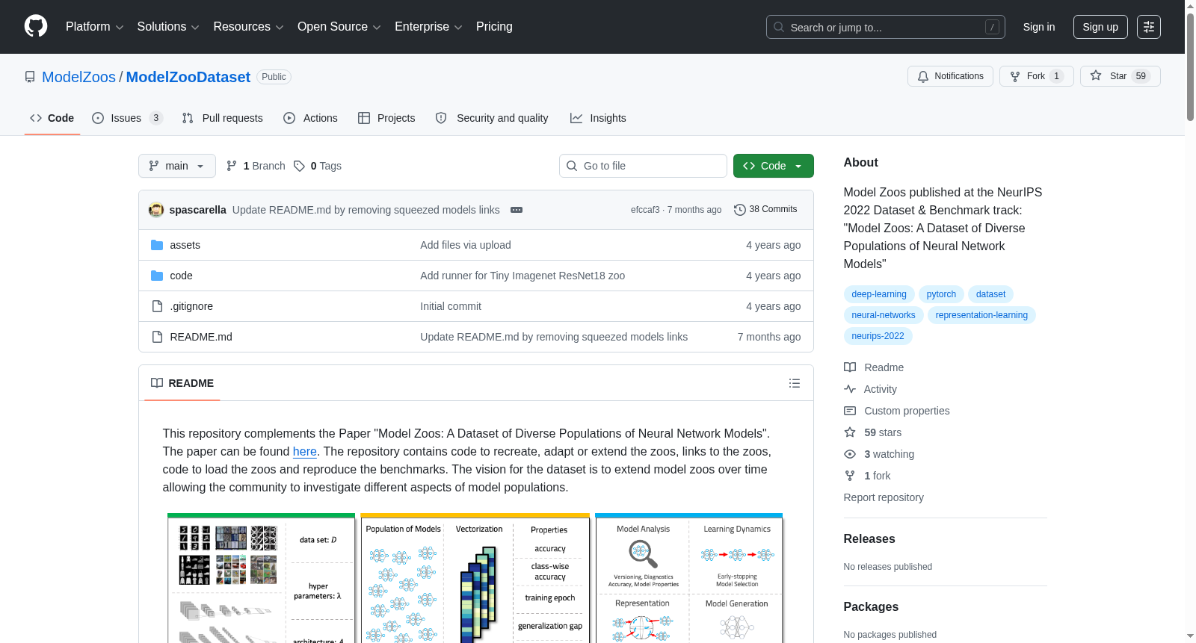Viewport: 1196px width, 643px height.
Task: Open the Projects tab
Action: 386,118
